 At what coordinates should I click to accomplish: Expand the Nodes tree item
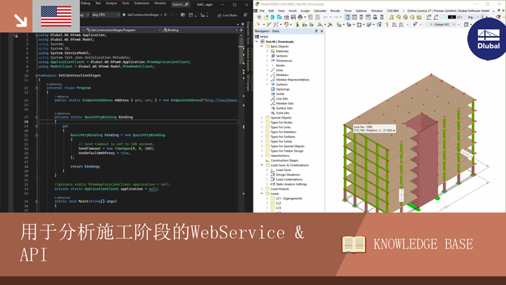[267, 65]
